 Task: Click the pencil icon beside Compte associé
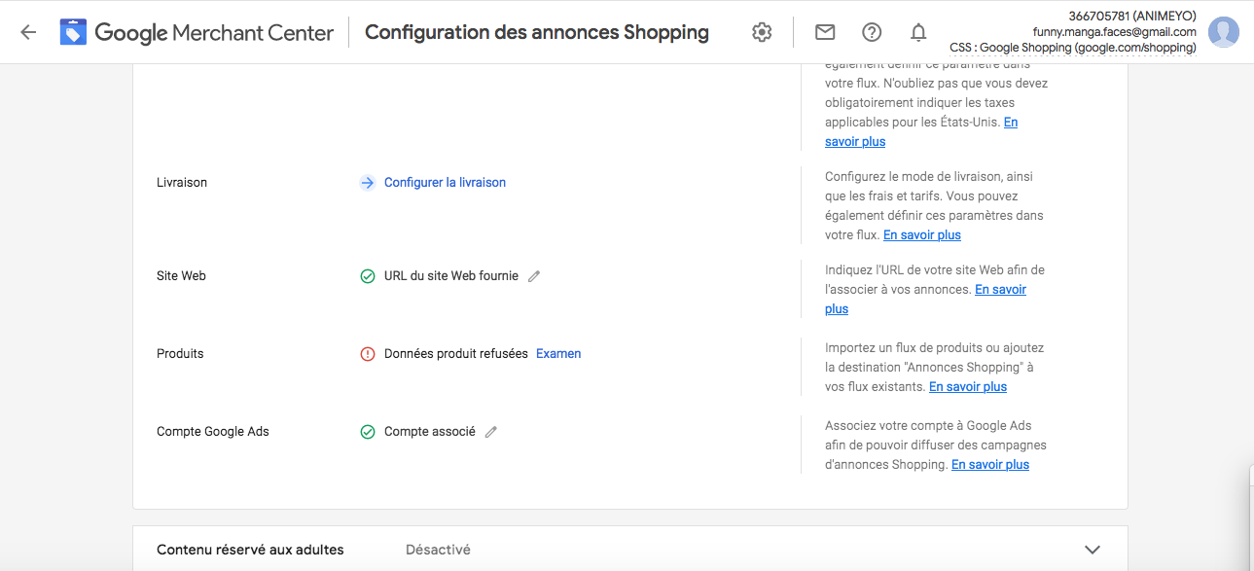[x=490, y=431]
